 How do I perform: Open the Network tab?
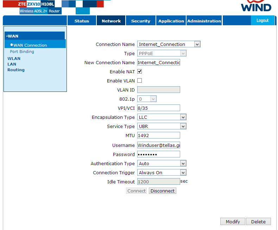pos(111,21)
